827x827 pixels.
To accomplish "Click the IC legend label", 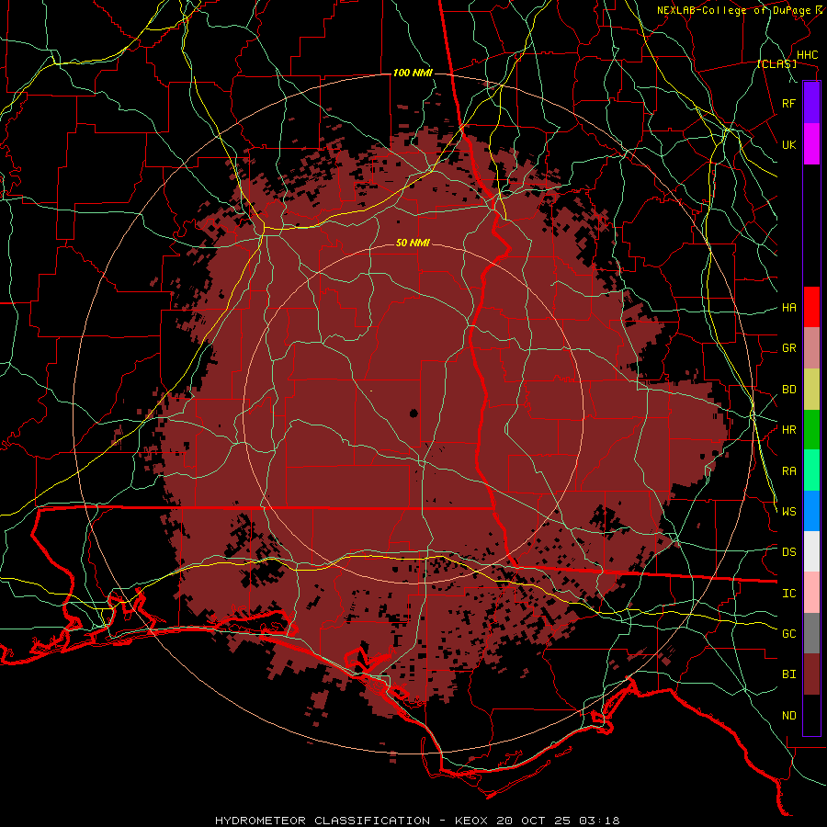I will tap(788, 593).
